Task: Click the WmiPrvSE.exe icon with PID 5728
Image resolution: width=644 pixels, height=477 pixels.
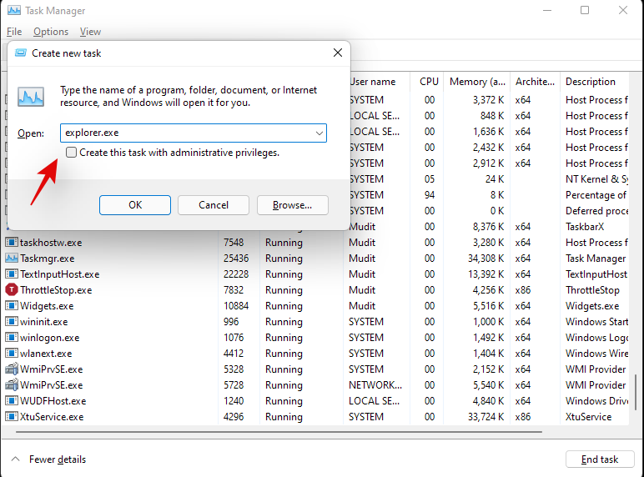Action: 12,384
